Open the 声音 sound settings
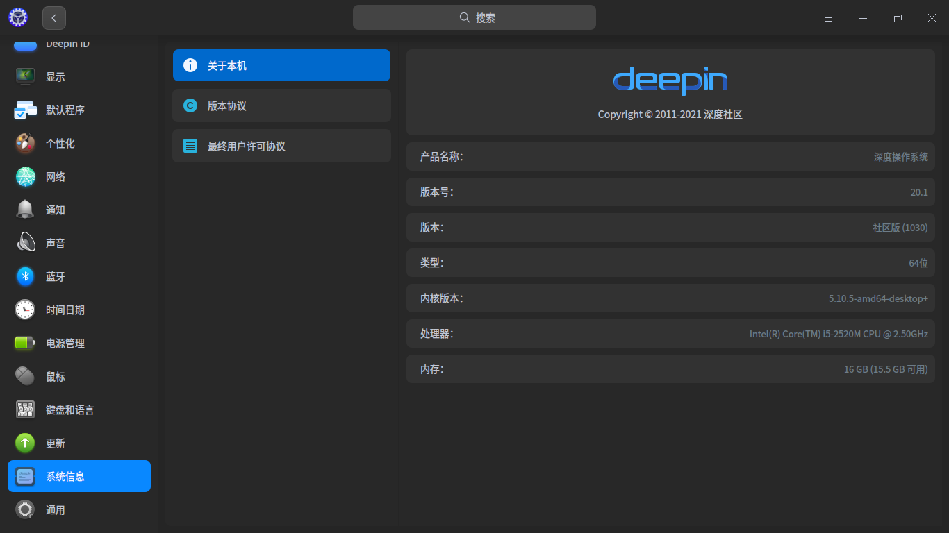 pyautogui.click(x=79, y=243)
